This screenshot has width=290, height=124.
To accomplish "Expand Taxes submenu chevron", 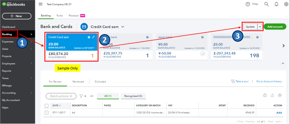I will 31,78.
